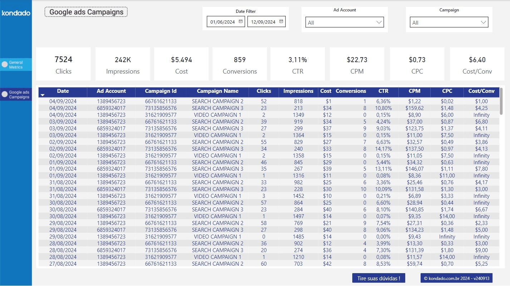Sort the table by Clicks column header
This screenshot has height=286, width=510.
(264, 91)
